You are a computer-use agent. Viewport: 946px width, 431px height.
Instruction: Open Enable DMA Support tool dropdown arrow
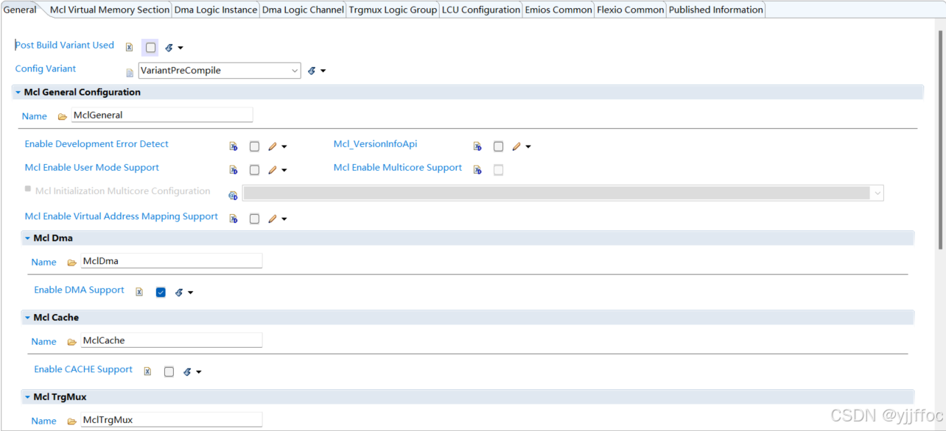point(190,293)
